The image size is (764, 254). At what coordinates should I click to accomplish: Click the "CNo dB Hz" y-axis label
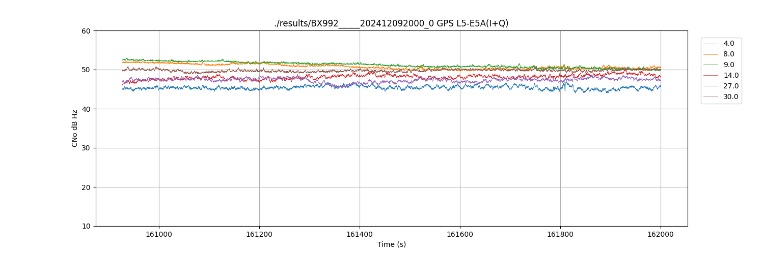(75, 129)
